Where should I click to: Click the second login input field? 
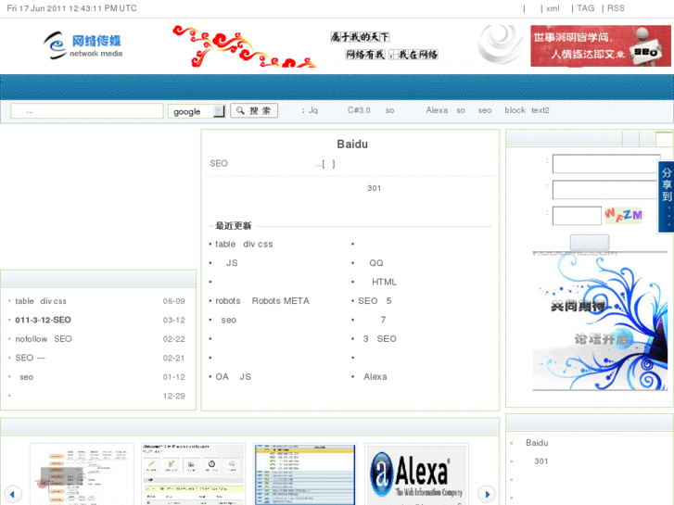click(x=606, y=190)
